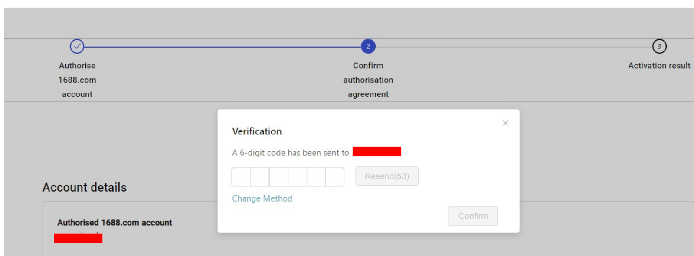The height and width of the screenshot is (256, 694).
Task: Click the sixth digit code box
Action: tap(335, 177)
